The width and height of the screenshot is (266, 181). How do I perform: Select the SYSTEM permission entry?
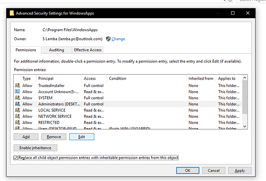coord(128,98)
